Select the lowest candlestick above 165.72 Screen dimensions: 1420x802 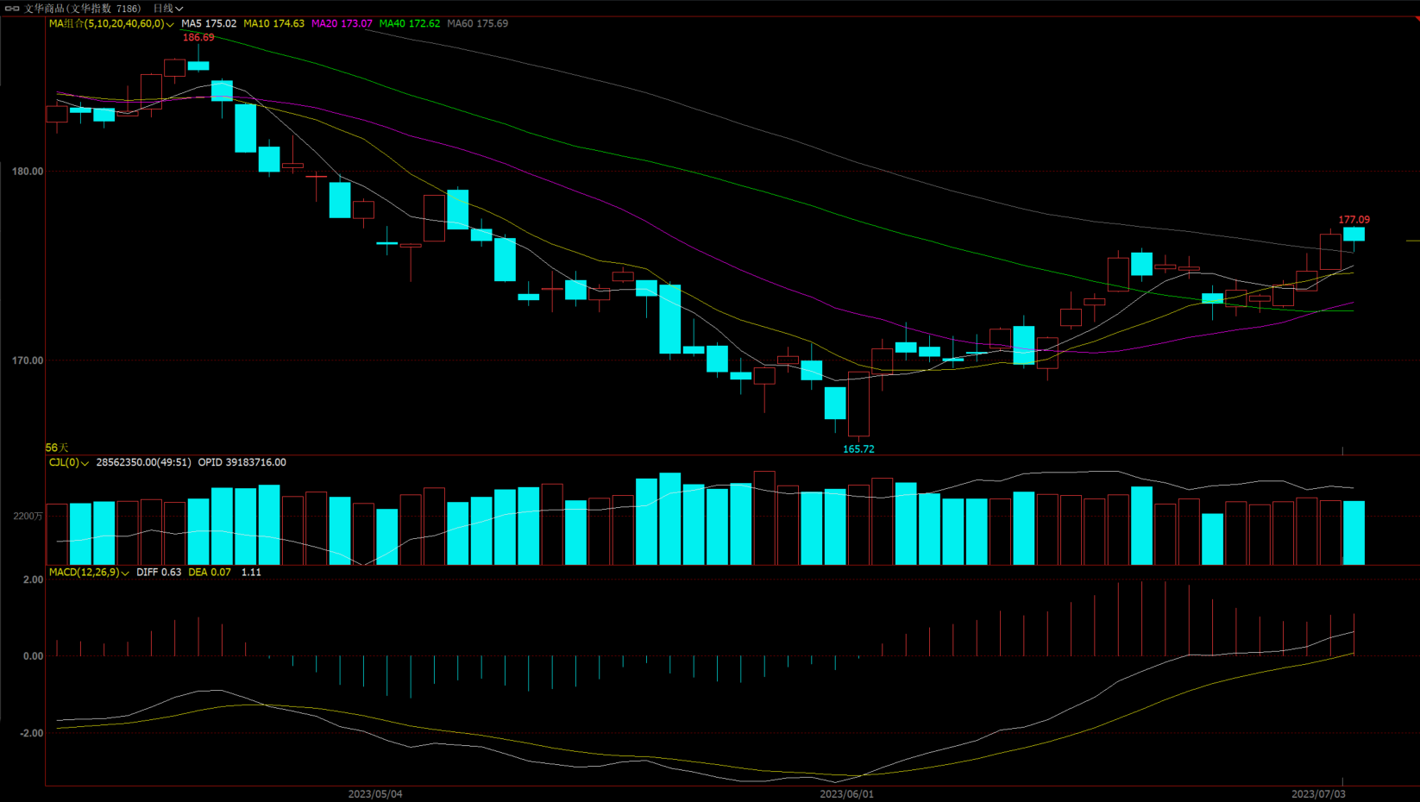point(858,404)
